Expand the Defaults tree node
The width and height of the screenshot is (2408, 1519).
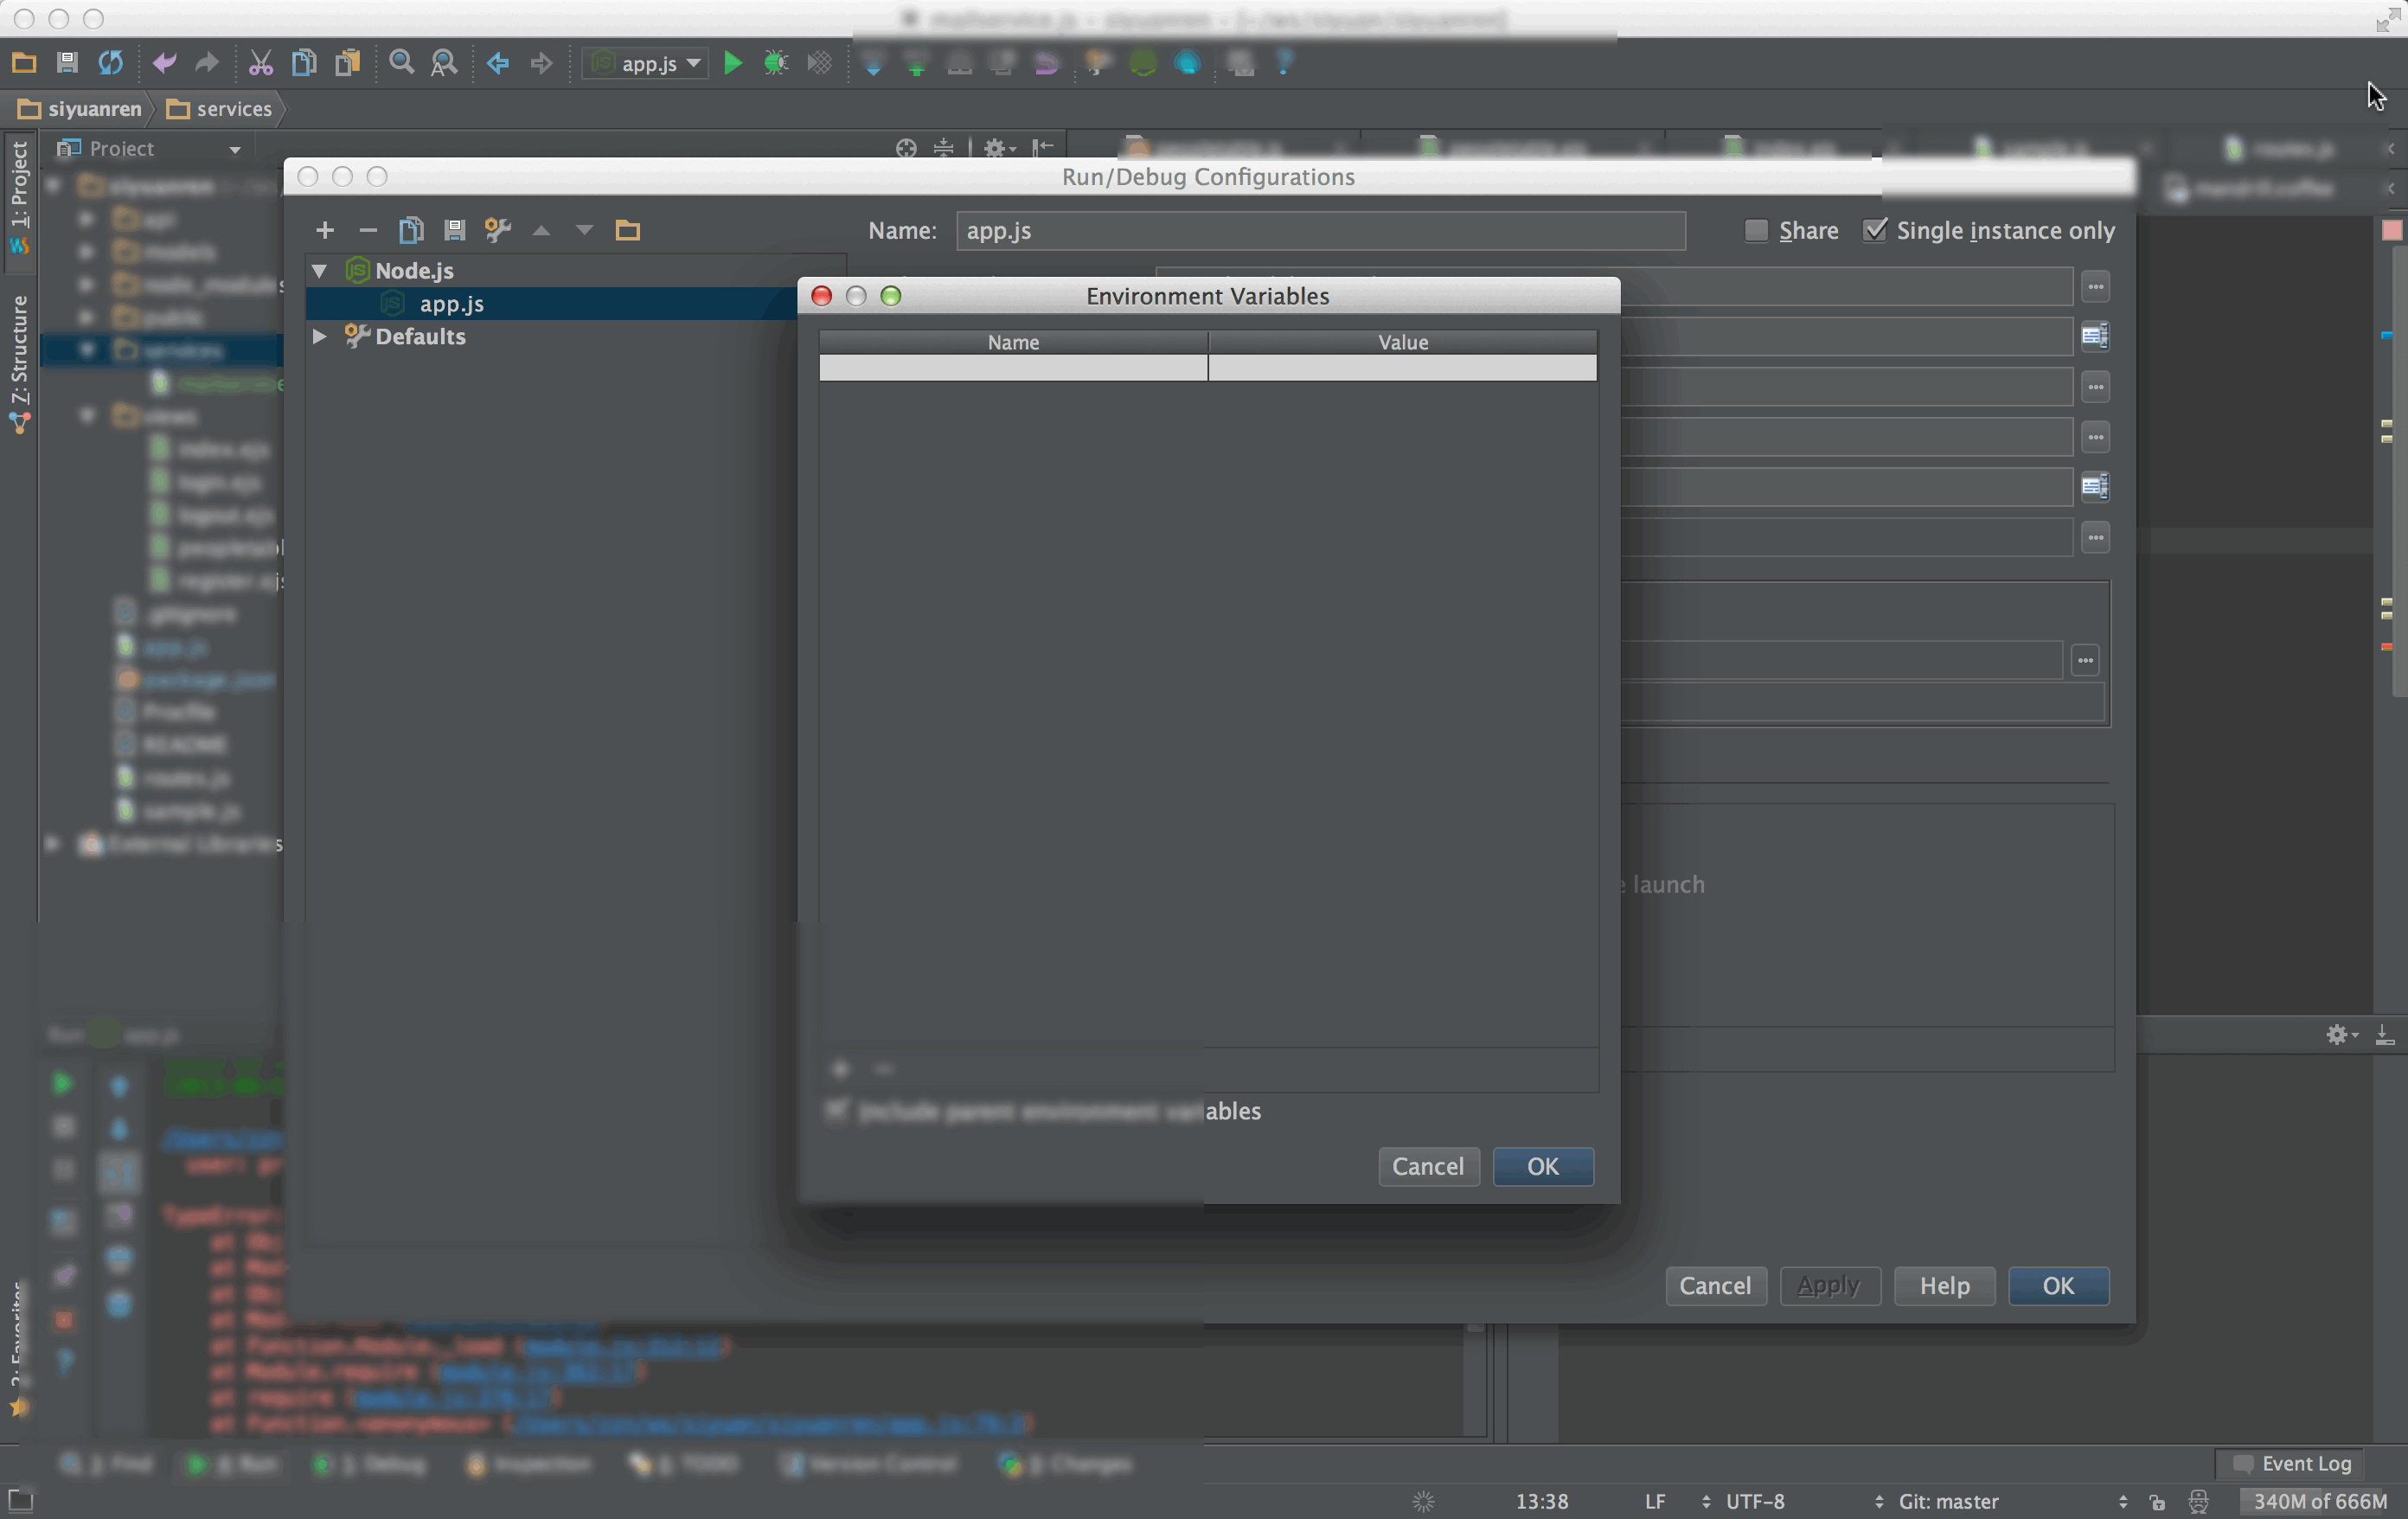320,337
